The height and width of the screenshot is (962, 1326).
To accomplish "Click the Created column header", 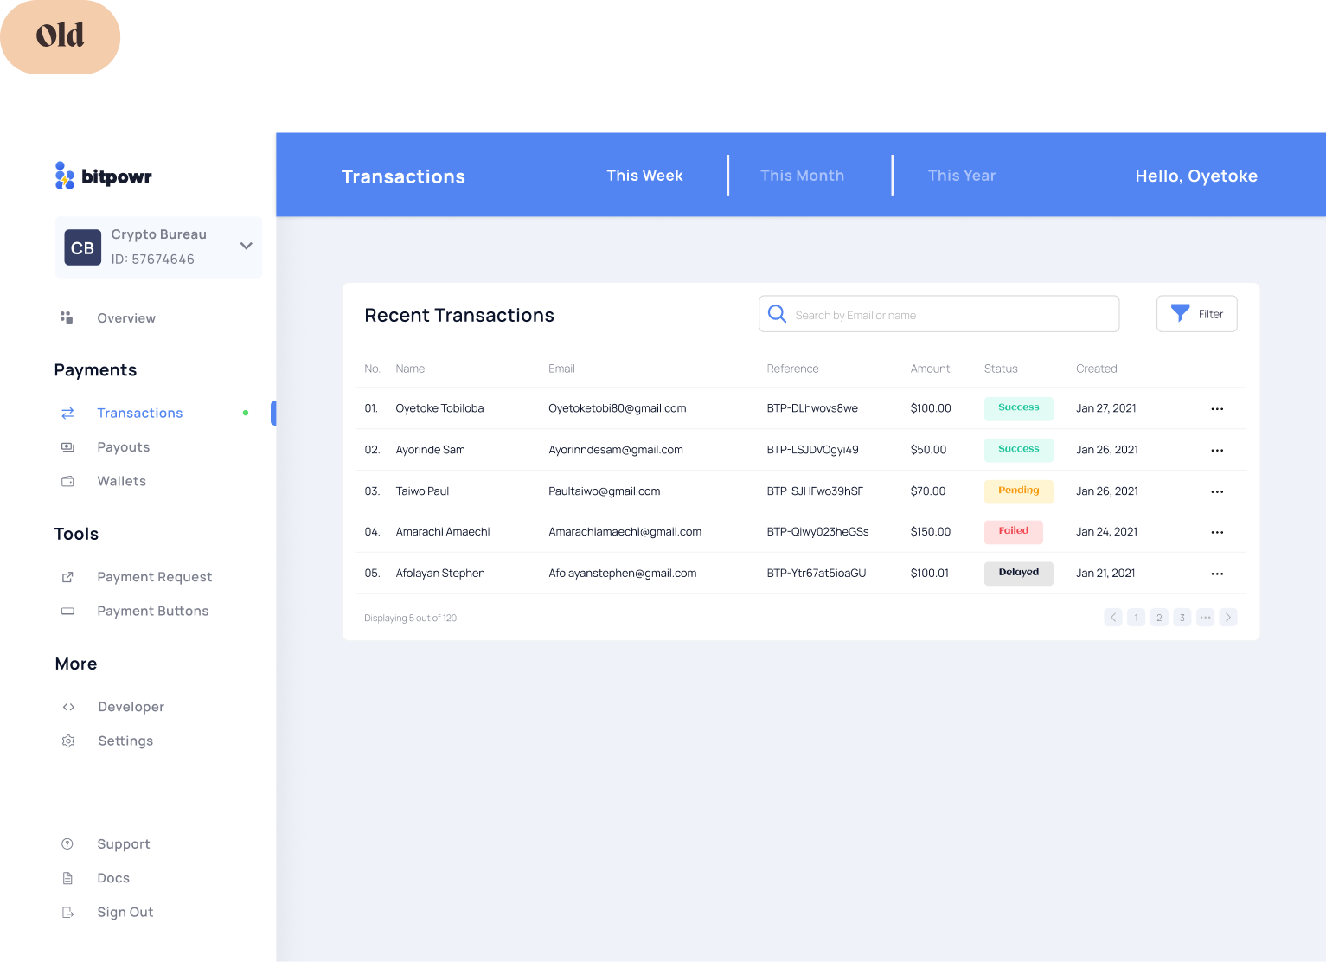I will (x=1097, y=369).
